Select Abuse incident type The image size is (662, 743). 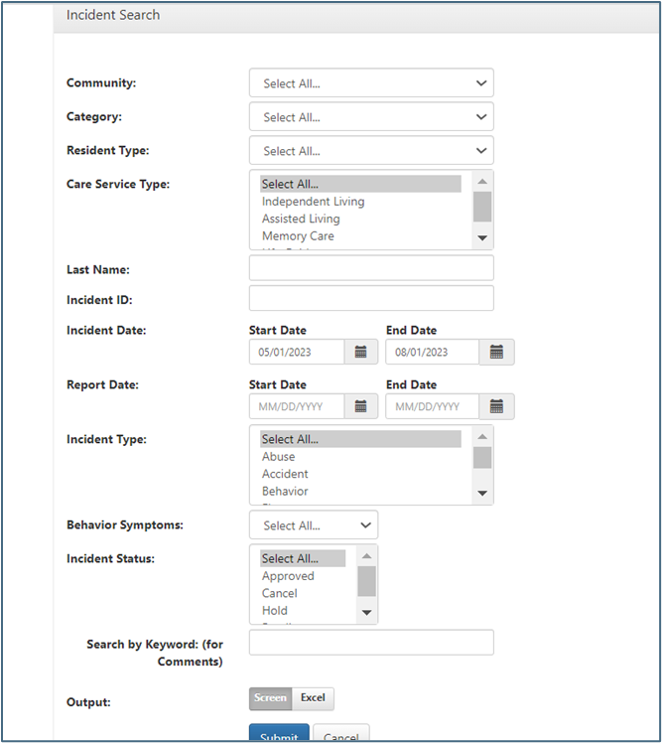[x=360, y=457]
